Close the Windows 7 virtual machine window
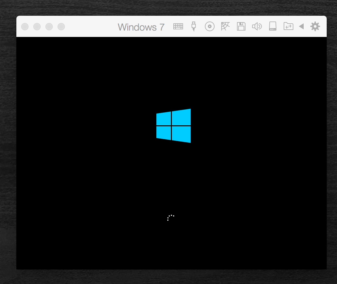337x284 pixels. 25,27
